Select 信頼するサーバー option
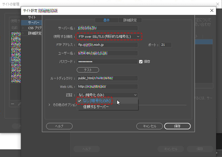Screen dimensions: 222x157 tap(107, 107)
